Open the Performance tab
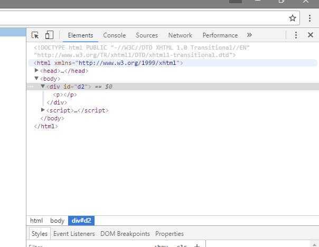 coord(220,35)
